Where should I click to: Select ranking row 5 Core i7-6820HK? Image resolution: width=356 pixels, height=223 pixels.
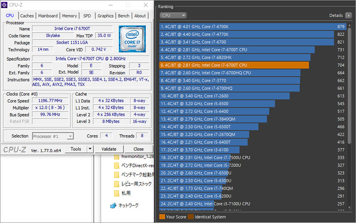click(x=253, y=57)
